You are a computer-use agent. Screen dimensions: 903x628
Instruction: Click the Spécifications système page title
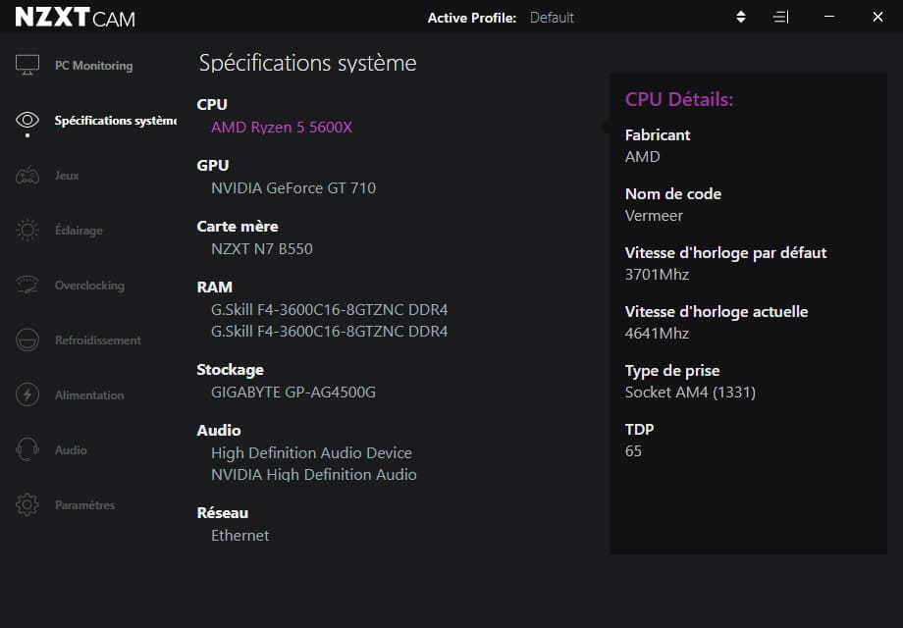[307, 64]
